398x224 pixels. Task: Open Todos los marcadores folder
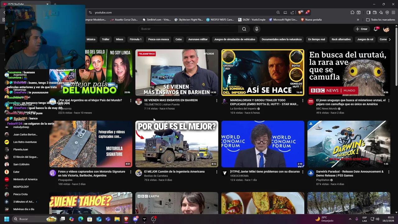click(x=381, y=20)
